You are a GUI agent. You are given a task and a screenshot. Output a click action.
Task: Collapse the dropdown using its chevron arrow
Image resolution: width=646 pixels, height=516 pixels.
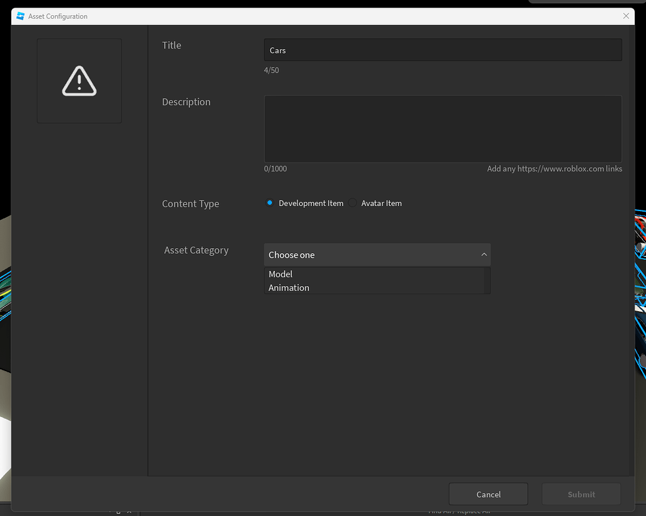[484, 255]
